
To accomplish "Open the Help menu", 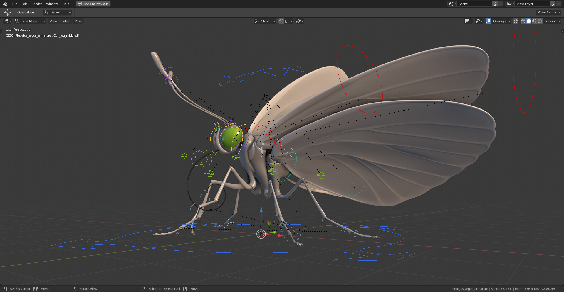I will coord(66,4).
